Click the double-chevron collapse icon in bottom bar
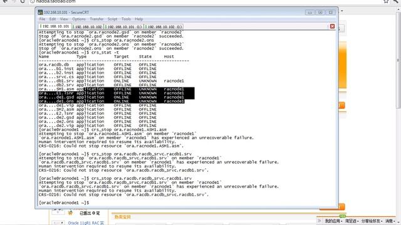The image size is (401, 225). point(319,221)
